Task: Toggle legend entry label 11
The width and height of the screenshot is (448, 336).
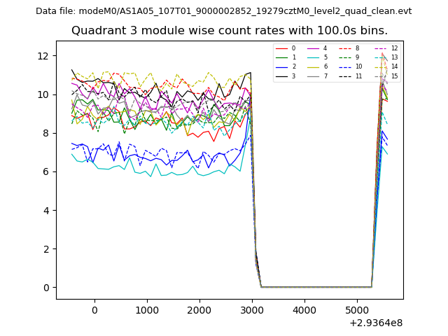Action: coord(358,76)
